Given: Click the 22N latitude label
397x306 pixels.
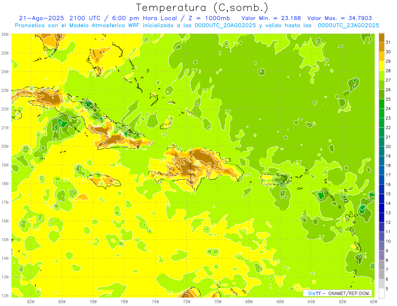Looking at the screenshot, I should (x=5, y=109).
